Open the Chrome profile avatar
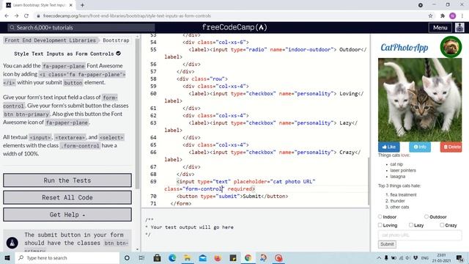This screenshot has width=469, height=264. point(453,16)
